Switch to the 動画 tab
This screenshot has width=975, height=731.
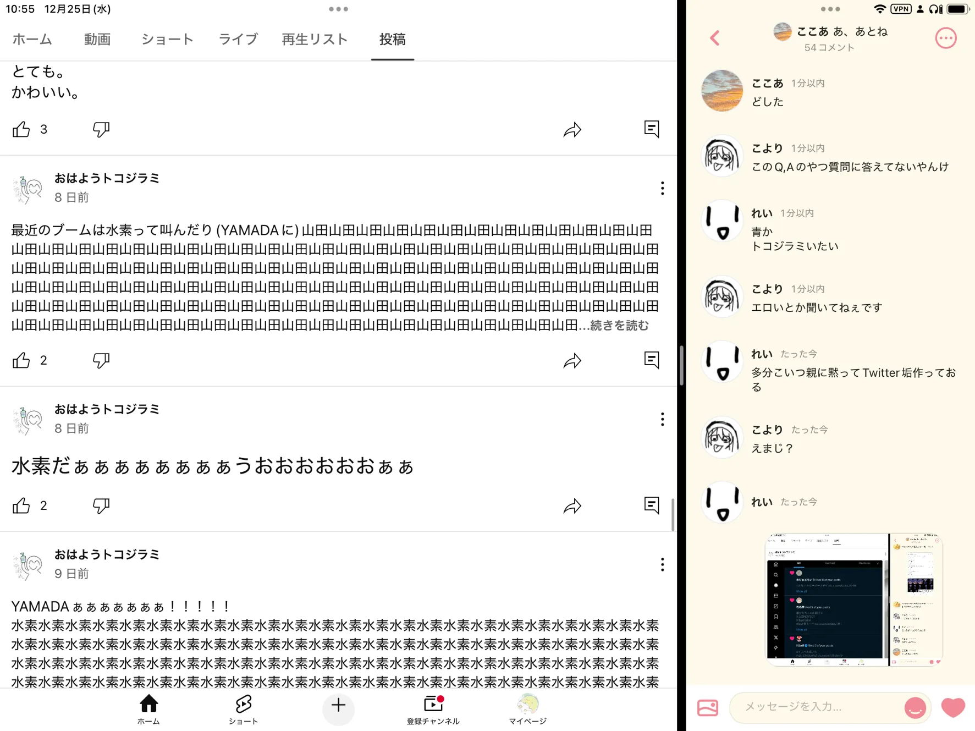coord(97,39)
